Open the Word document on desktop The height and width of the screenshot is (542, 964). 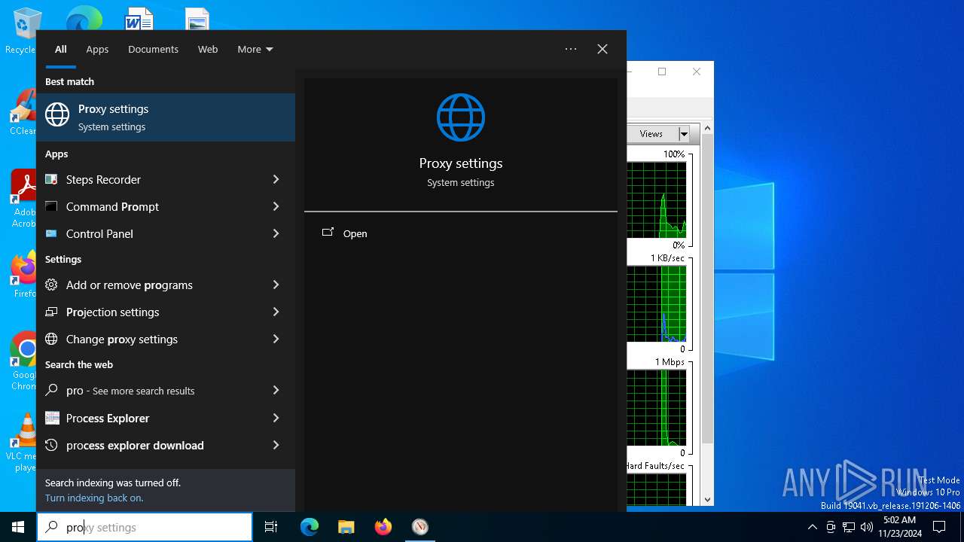[x=139, y=19]
